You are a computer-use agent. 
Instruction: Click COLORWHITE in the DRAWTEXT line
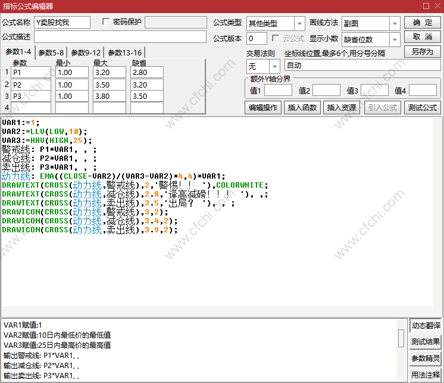(240, 185)
